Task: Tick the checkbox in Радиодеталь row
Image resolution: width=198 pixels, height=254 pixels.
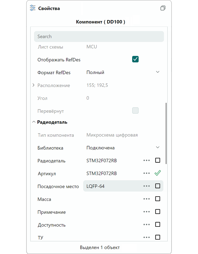Action: pos(158,161)
